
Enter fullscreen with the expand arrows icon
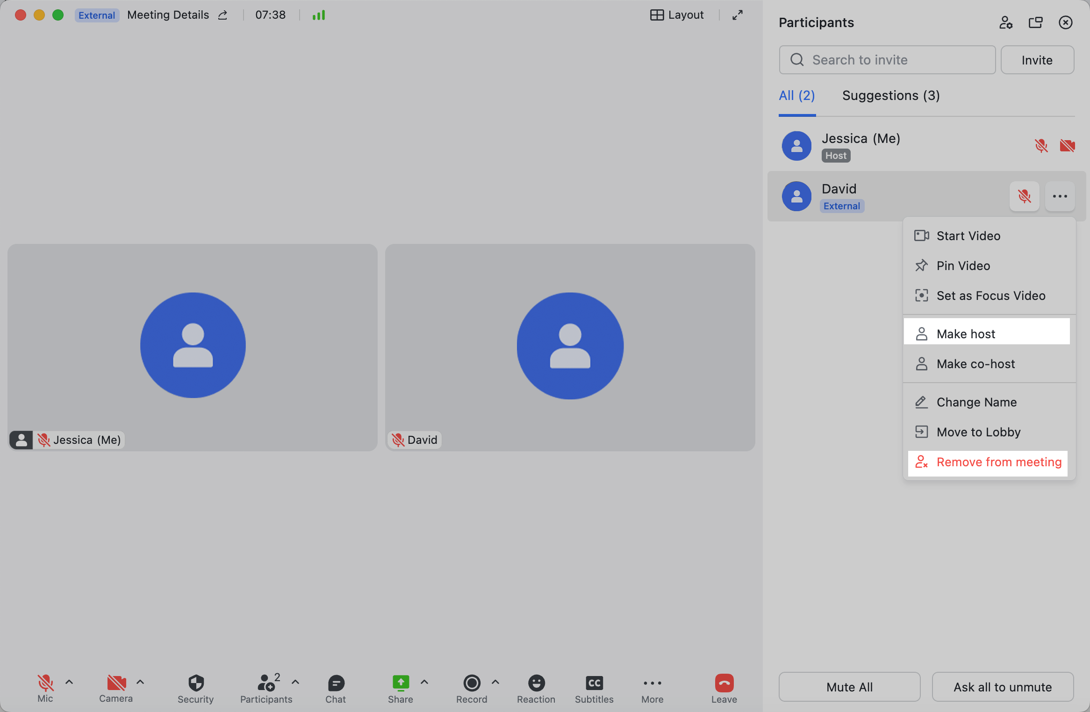(738, 15)
